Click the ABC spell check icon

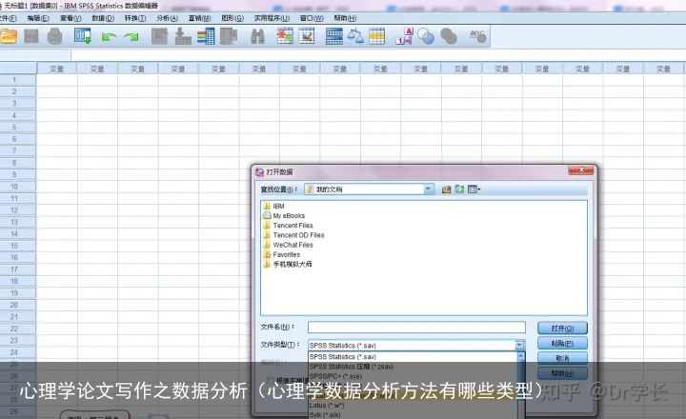(477, 36)
